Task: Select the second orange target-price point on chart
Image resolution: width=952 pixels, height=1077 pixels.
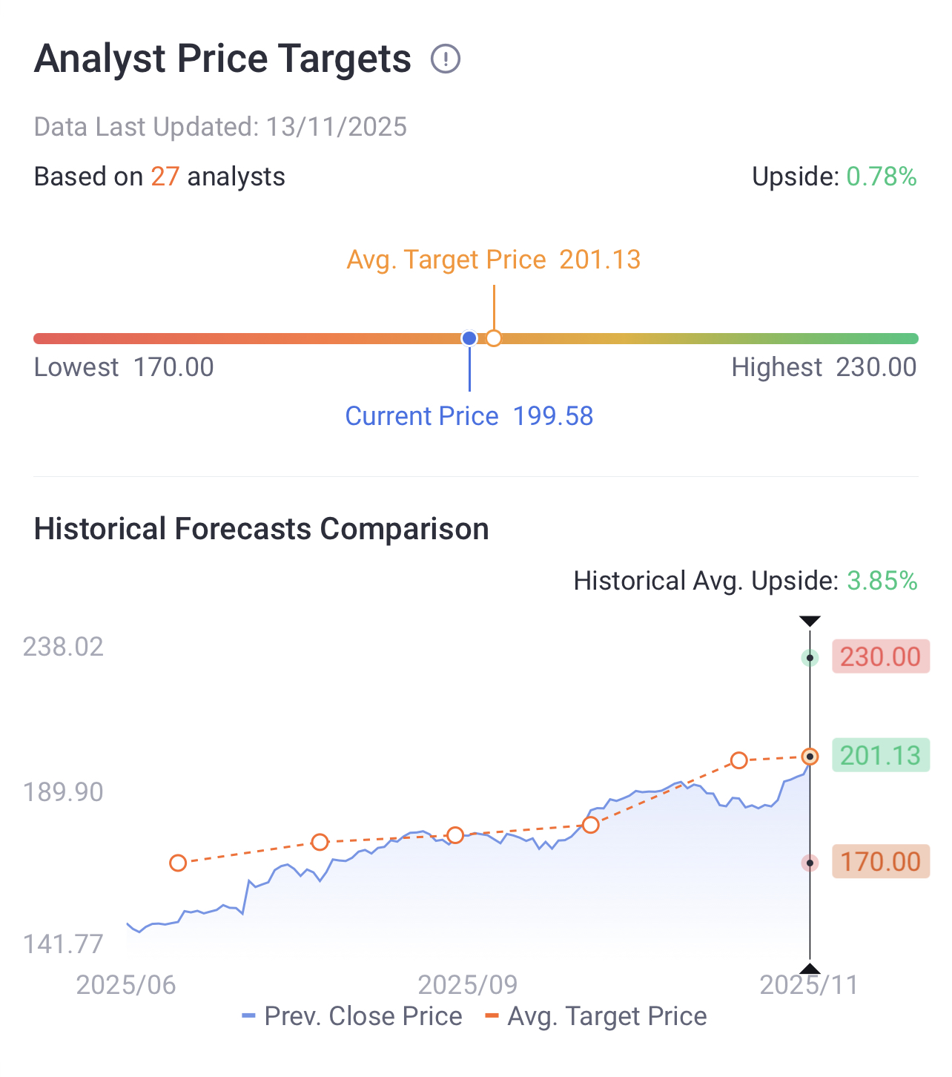Action: click(x=320, y=842)
